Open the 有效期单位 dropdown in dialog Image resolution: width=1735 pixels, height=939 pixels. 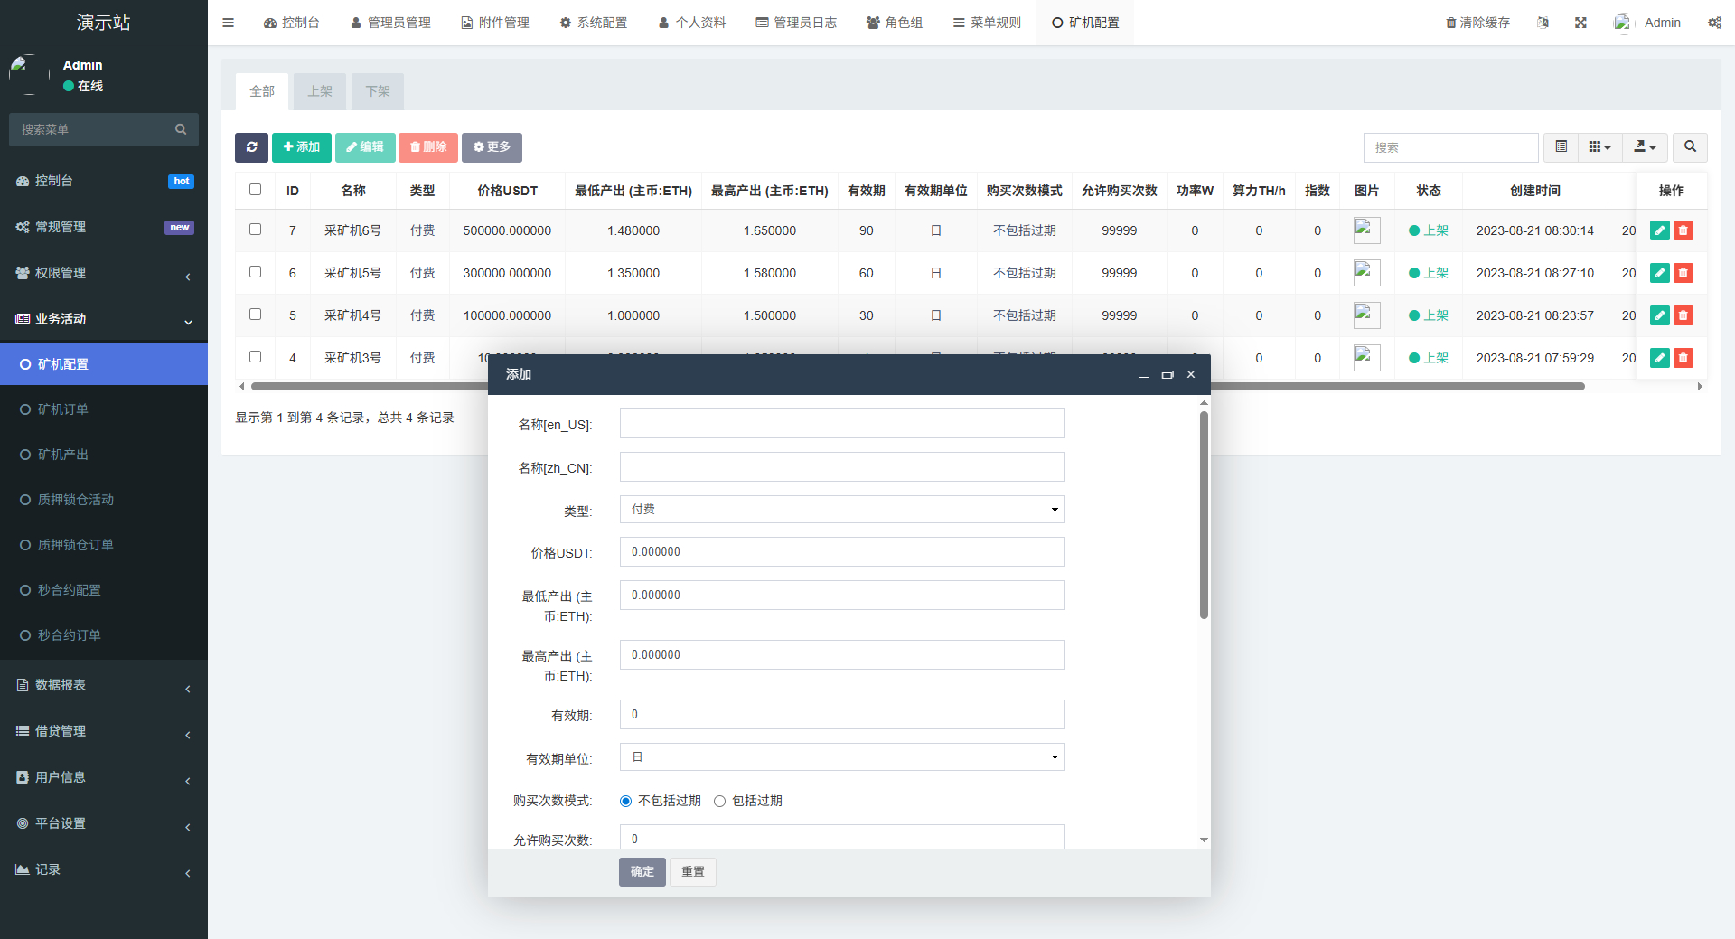[841, 757]
